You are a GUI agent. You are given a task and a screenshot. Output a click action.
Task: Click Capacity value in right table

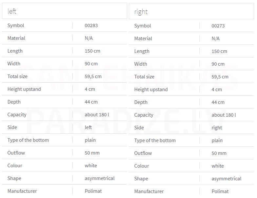(224, 115)
